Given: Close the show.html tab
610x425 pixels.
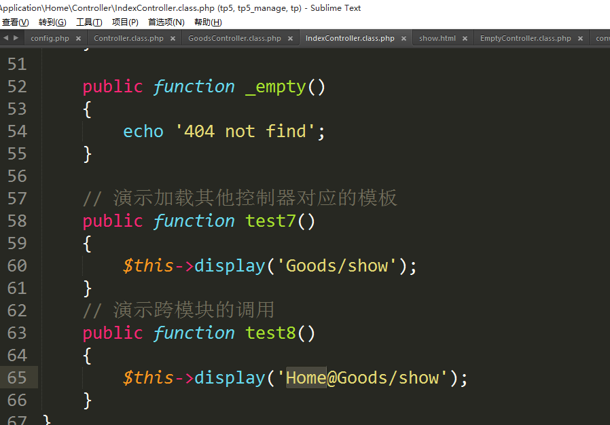Looking at the screenshot, I should click(465, 39).
